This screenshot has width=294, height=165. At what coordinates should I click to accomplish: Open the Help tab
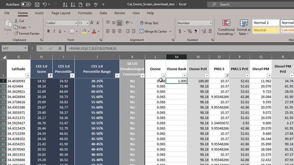click(150, 13)
